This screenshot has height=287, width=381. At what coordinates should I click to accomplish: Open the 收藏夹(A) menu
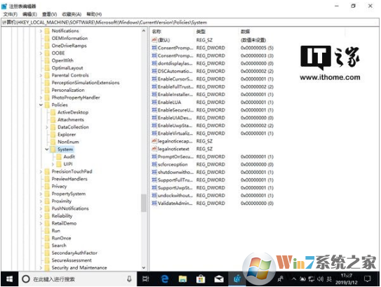[x=72, y=14]
